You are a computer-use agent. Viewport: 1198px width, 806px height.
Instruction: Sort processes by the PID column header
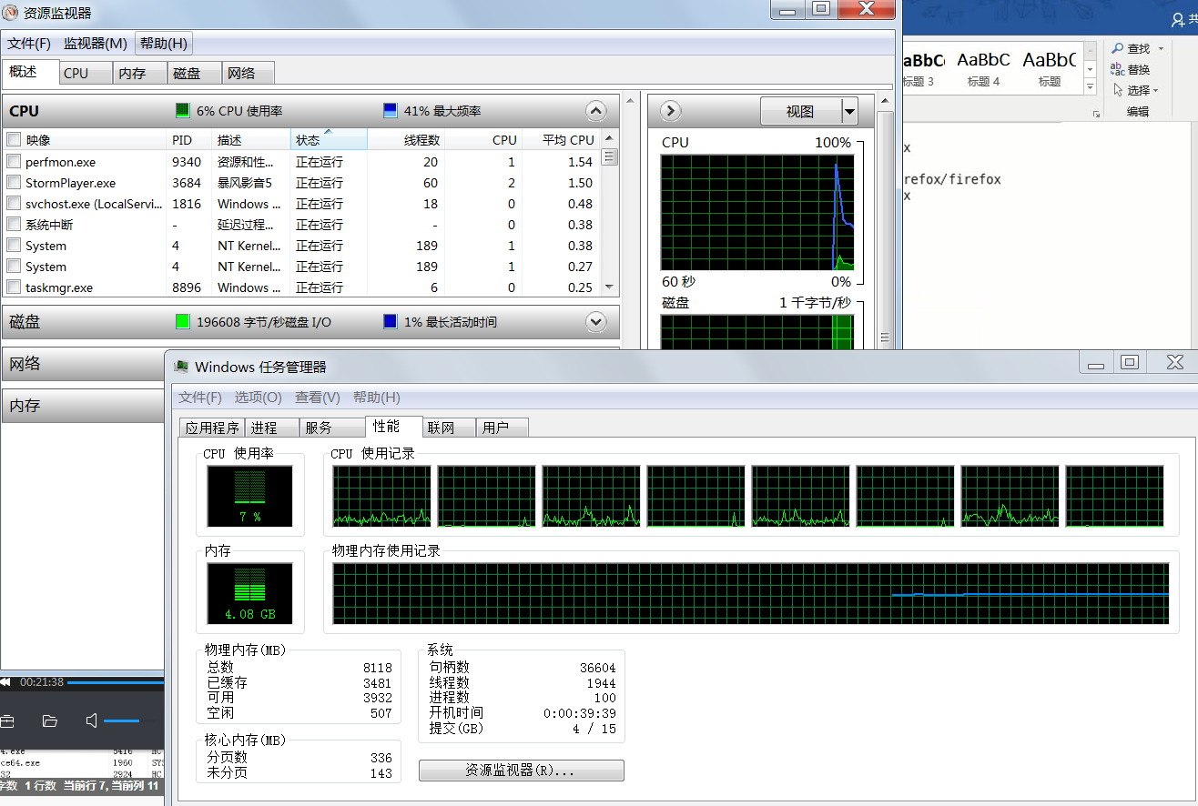188,140
